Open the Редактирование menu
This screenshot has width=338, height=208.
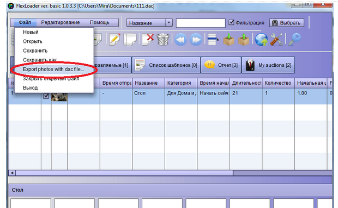61,23
